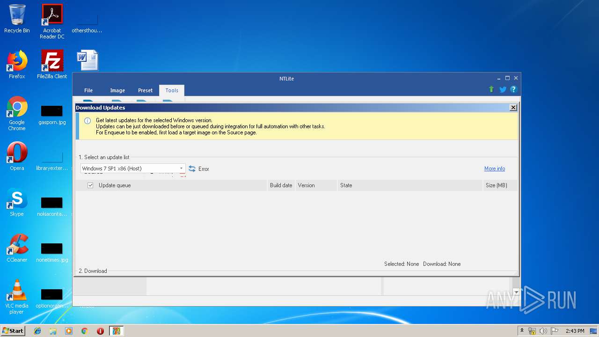This screenshot has width=599, height=337.
Task: Select the Tools tab
Action: 172,90
